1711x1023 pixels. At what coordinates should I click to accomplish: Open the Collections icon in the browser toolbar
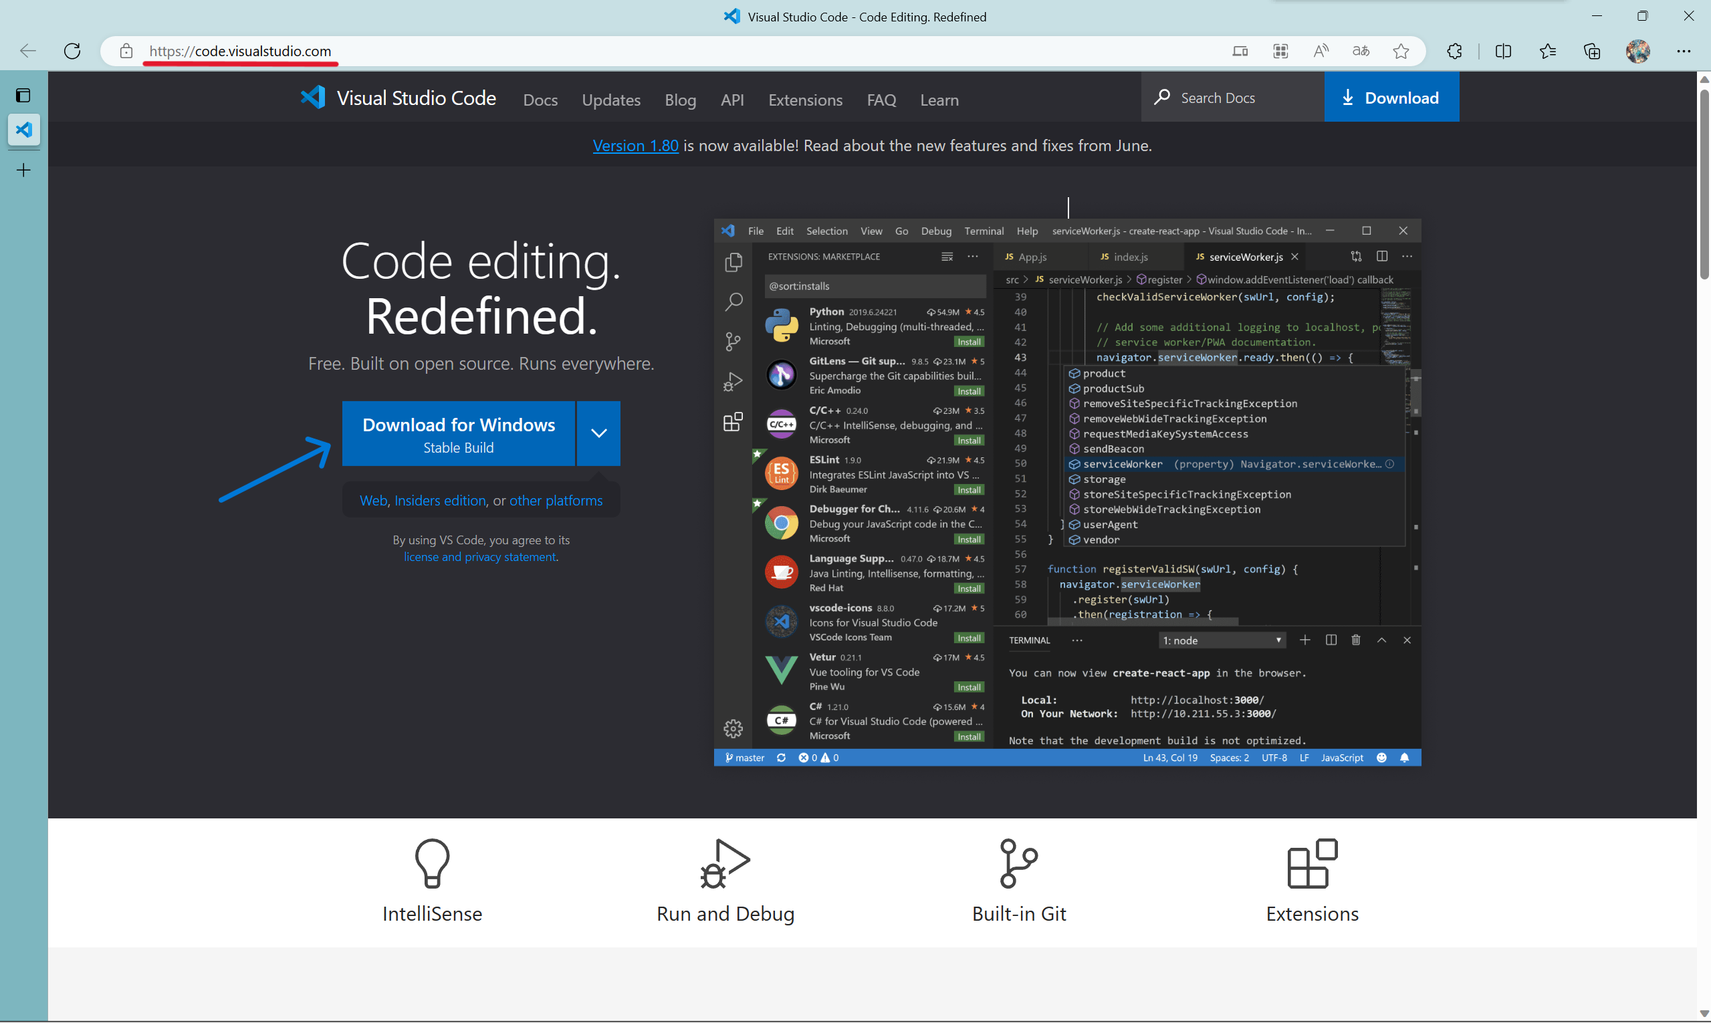tap(1592, 51)
